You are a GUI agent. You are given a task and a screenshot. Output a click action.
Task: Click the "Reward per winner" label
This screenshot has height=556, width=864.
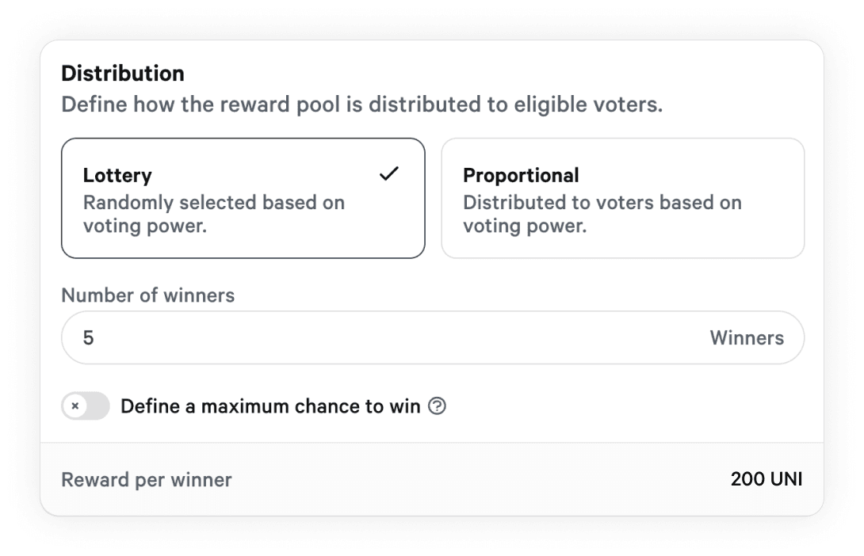point(147,479)
